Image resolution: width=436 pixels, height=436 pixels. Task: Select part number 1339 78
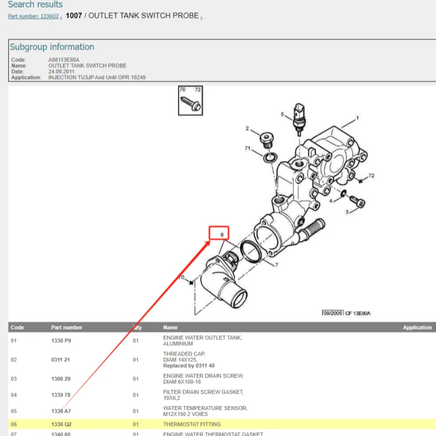point(61,395)
